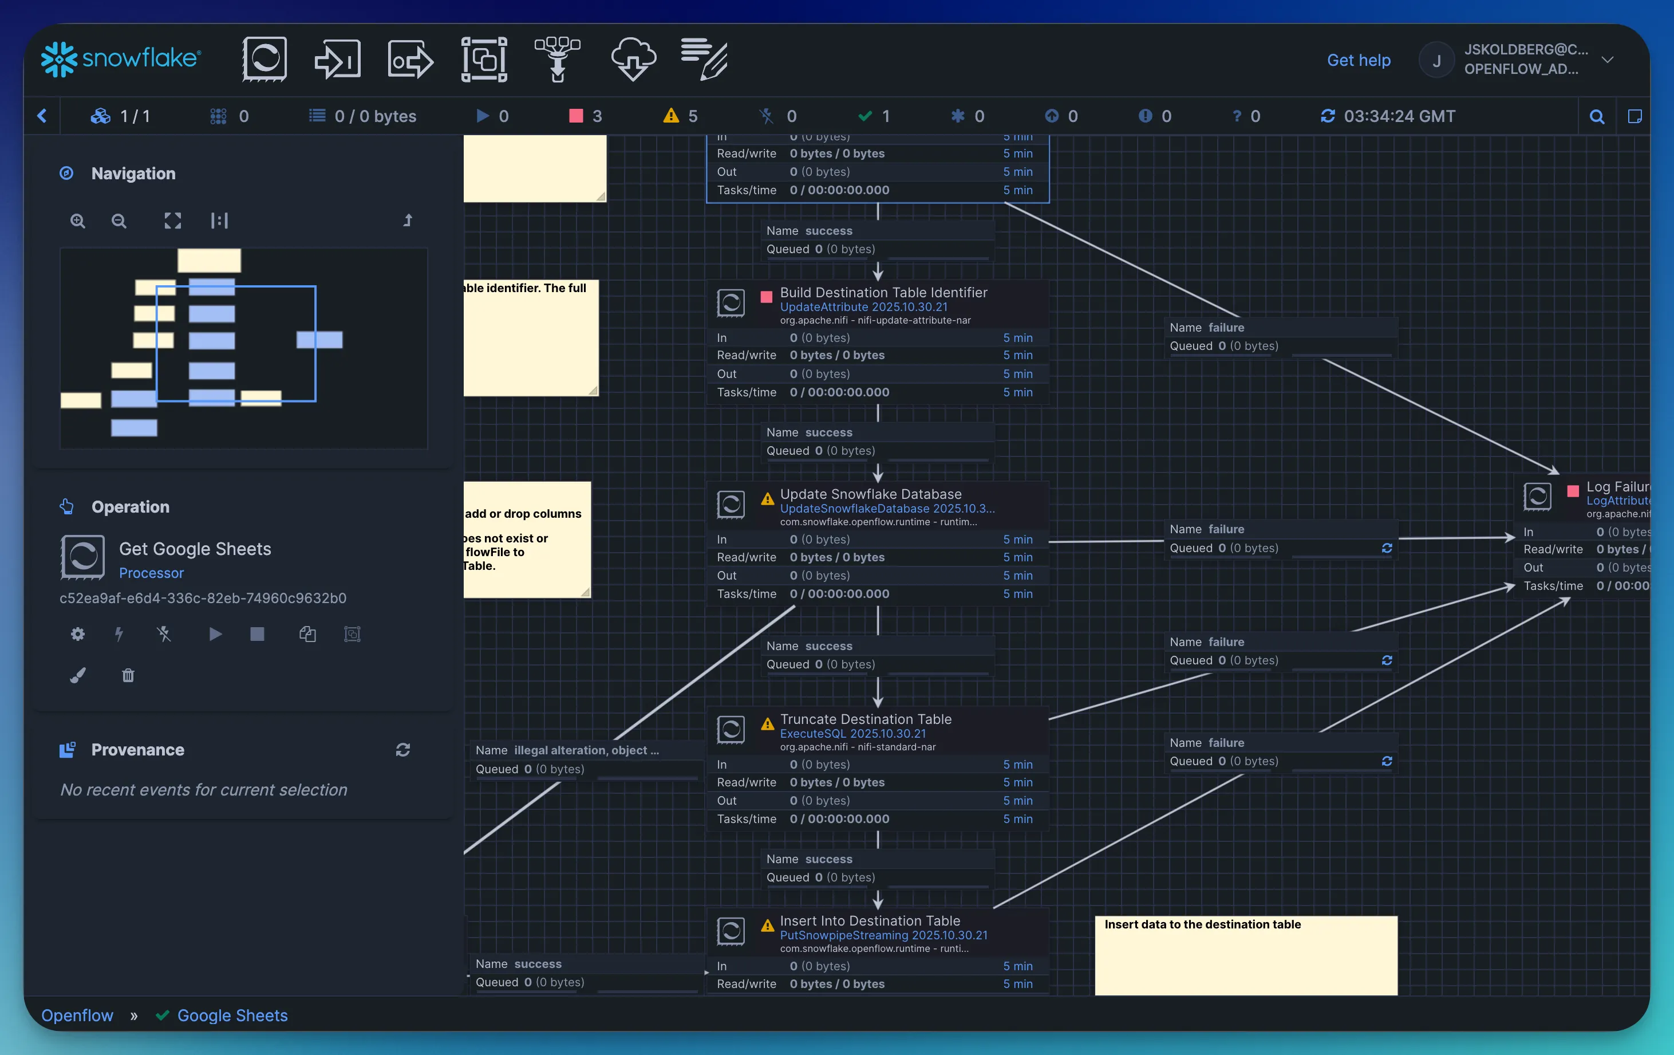Image resolution: width=1674 pixels, height=1055 pixels.
Task: Collapse the Navigation panel header
Action: [133, 173]
